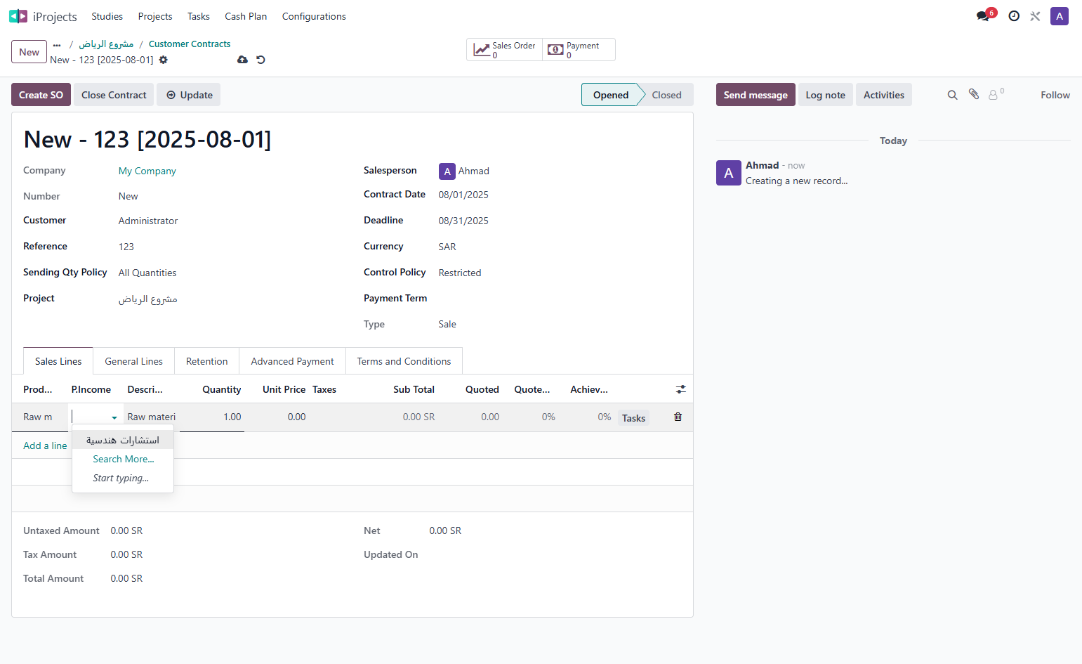This screenshot has height=664, width=1082.
Task: Choose استشارات هندسية from the dropdown
Action: coord(123,440)
